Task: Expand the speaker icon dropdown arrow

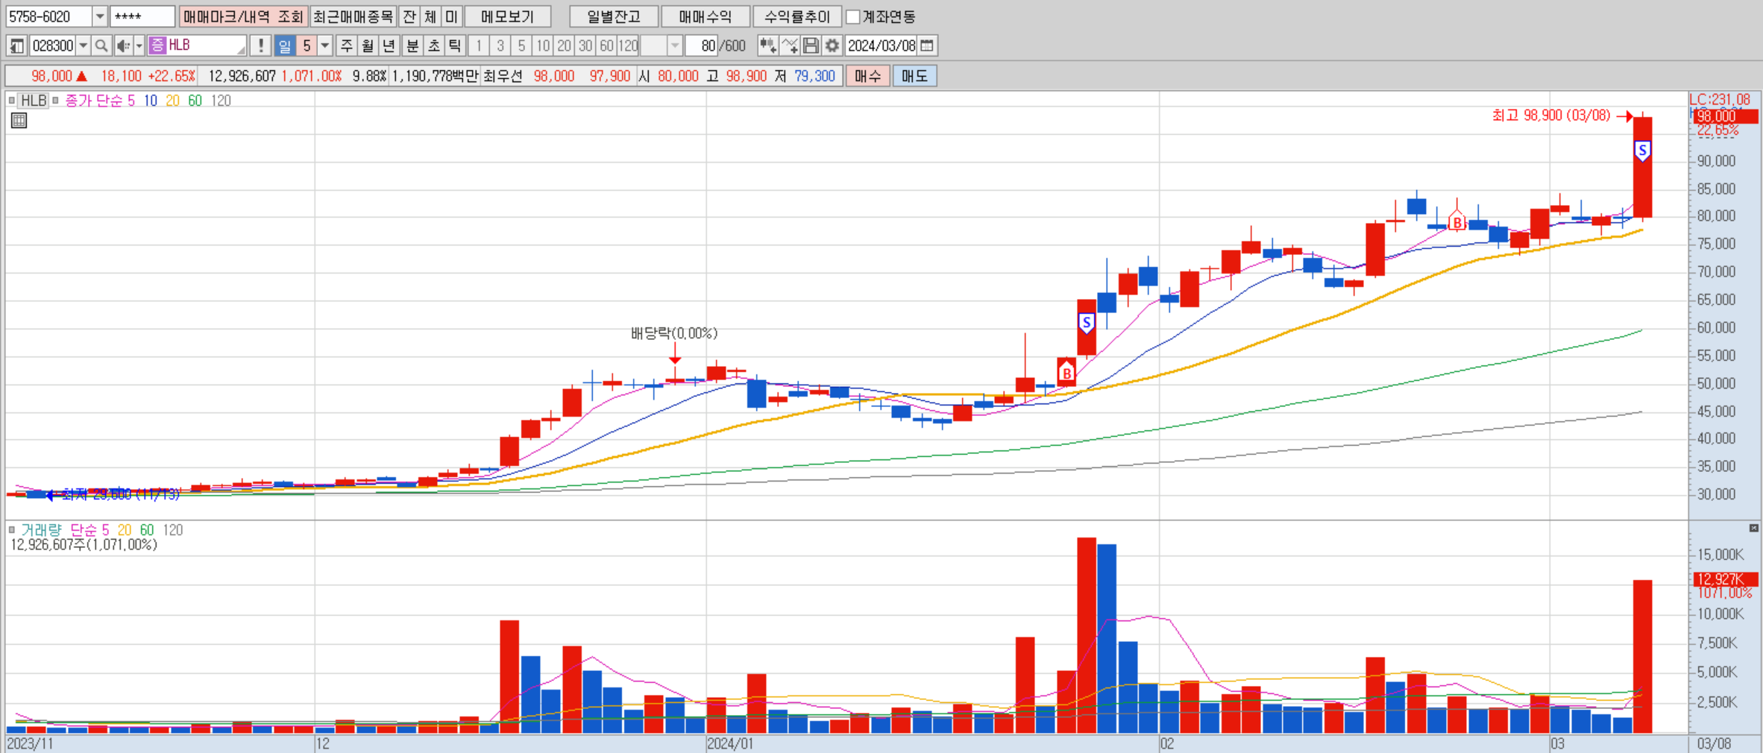Action: click(139, 46)
